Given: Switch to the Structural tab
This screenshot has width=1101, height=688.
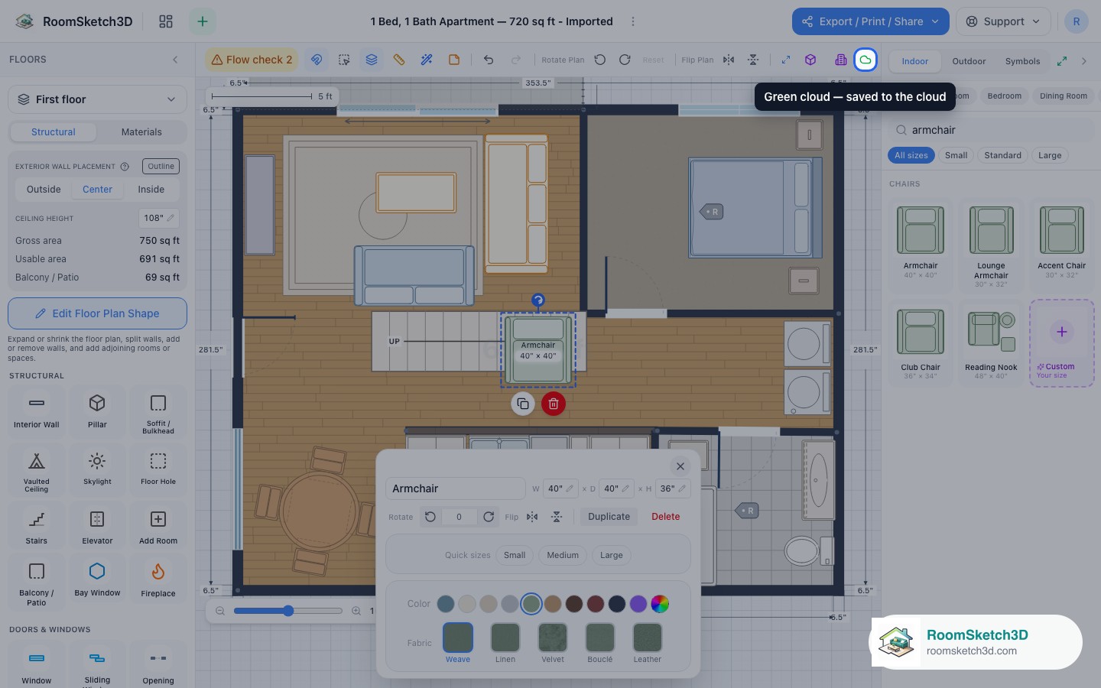Looking at the screenshot, I should [x=54, y=131].
